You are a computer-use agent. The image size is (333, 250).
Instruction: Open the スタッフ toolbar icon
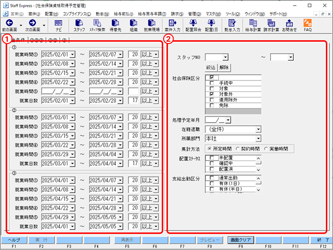[79, 23]
